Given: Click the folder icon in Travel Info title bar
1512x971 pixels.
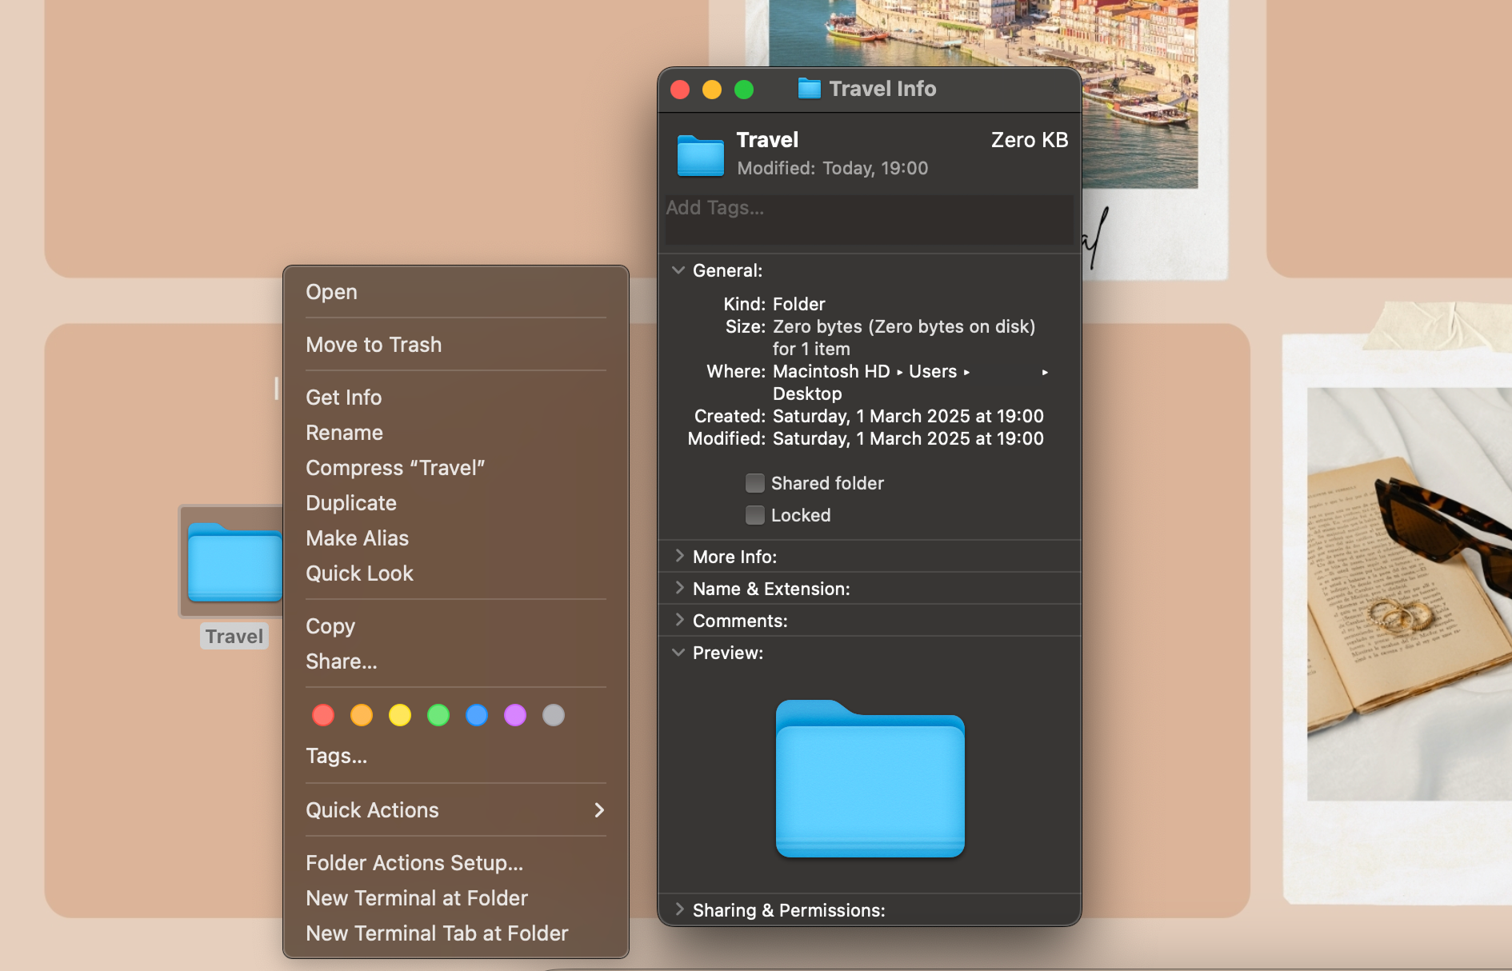Looking at the screenshot, I should coord(809,89).
